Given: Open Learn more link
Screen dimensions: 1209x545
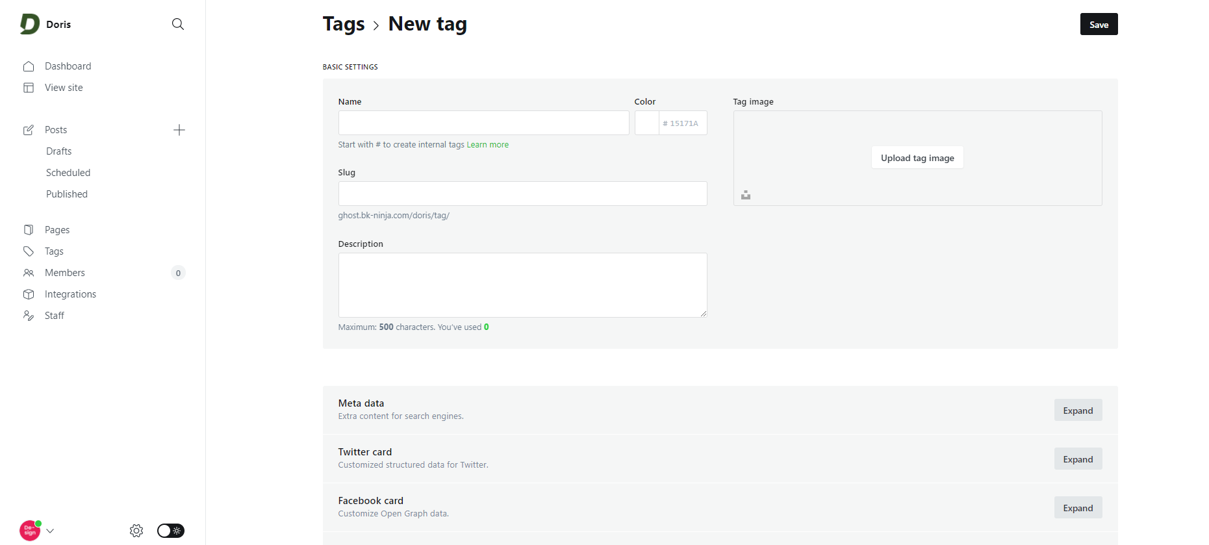Looking at the screenshot, I should pos(487,145).
